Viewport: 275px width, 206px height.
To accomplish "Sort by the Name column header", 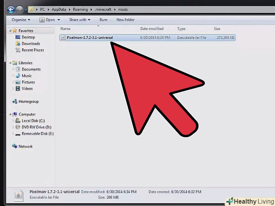I will (65, 29).
